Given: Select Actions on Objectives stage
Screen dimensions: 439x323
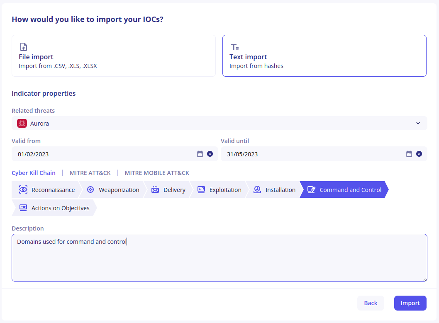Looking at the screenshot, I should click(54, 208).
